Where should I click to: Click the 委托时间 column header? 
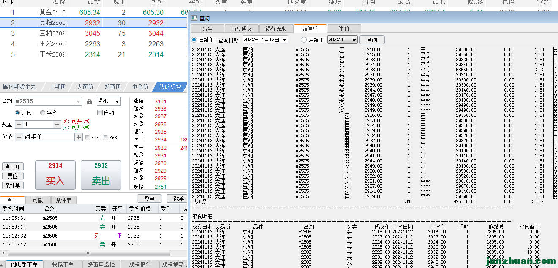[x=21, y=208]
